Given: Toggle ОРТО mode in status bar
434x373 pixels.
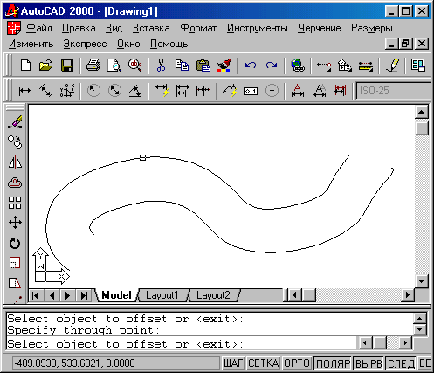Looking at the screenshot, I should pyautogui.click(x=297, y=363).
